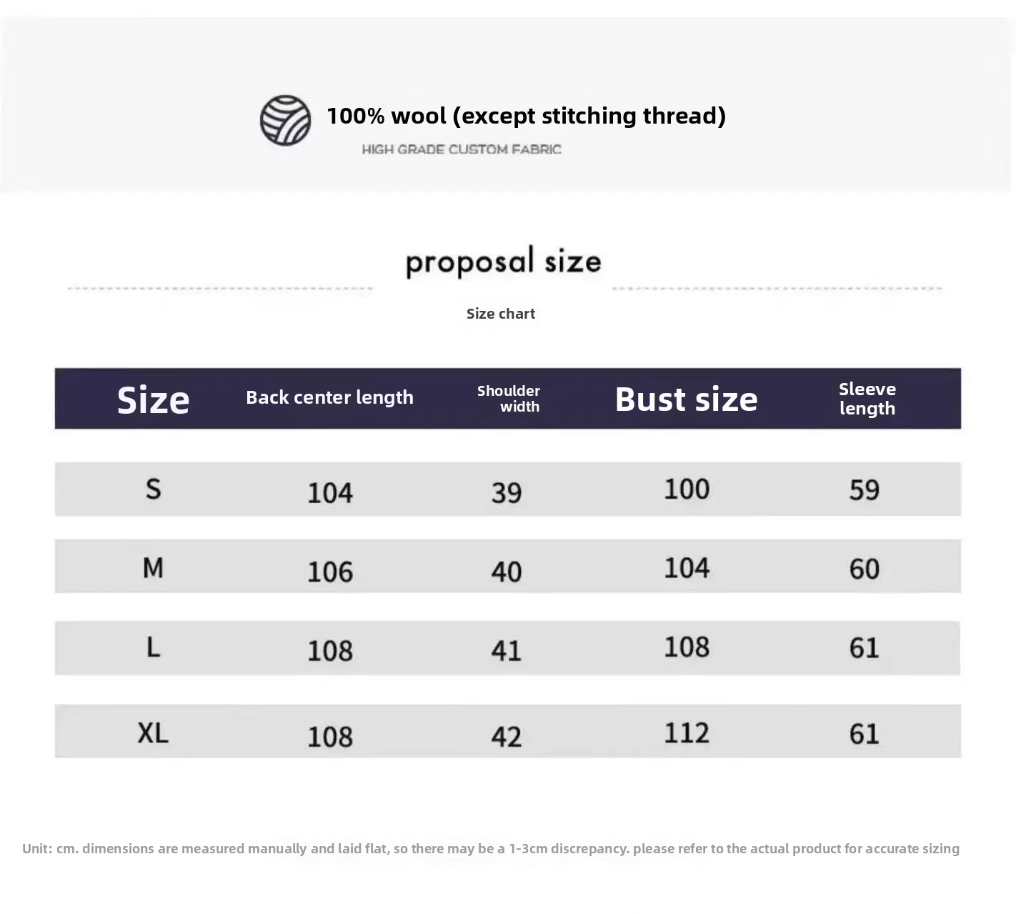Click the M size row label
This screenshot has width=1016, height=914.
[153, 568]
